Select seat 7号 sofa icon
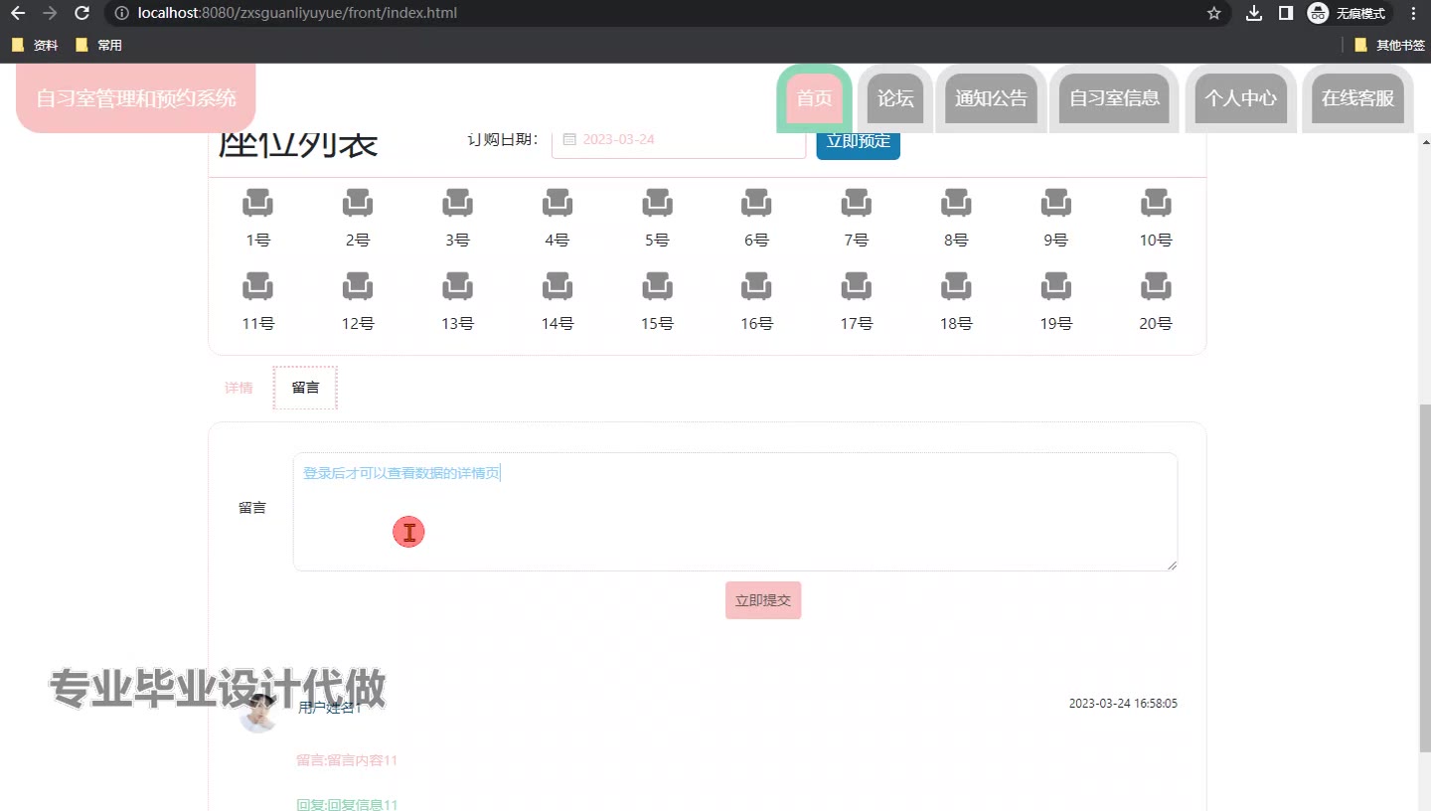The image size is (1431, 811). click(857, 203)
